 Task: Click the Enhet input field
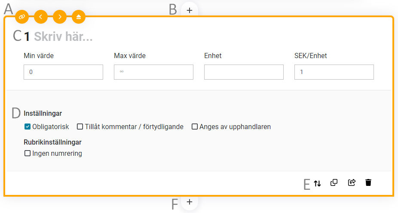(x=244, y=72)
